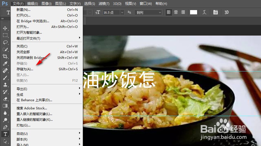This screenshot has width=261, height=146.
Task: Click the 3D button in options bar
Action: (x=226, y=12)
